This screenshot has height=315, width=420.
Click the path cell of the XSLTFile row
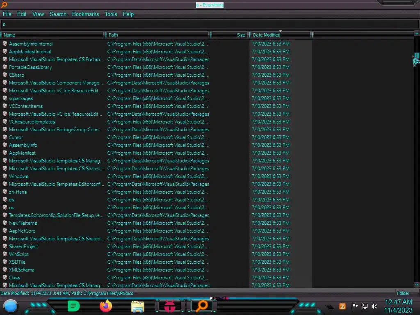pyautogui.click(x=157, y=262)
